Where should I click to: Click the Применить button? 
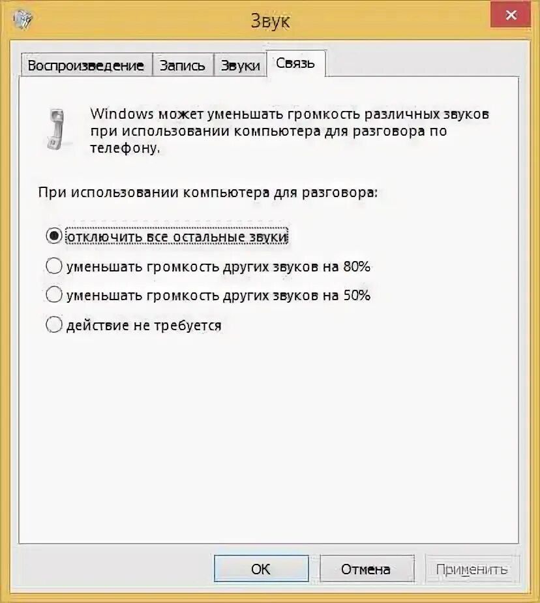pos(472,568)
